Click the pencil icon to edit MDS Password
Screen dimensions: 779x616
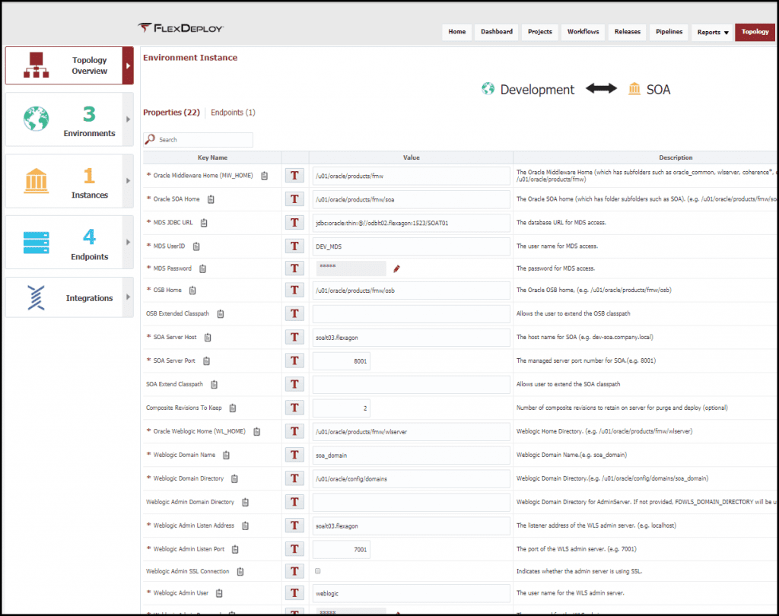point(396,268)
